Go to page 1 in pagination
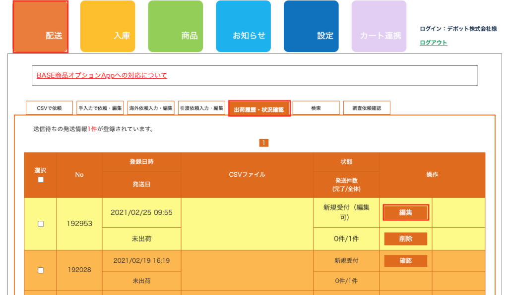Viewport: 508px width, 295px height. 264,143
